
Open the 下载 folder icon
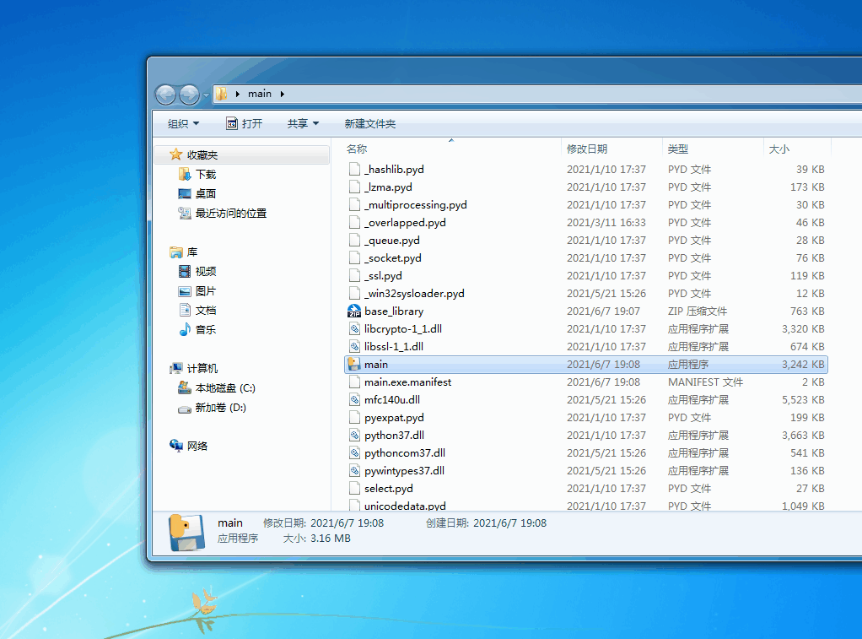click(184, 175)
